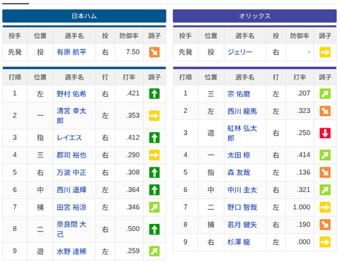
Task: Click 清宮 幸太郎 yellow condition arrow
Action: coord(154,116)
